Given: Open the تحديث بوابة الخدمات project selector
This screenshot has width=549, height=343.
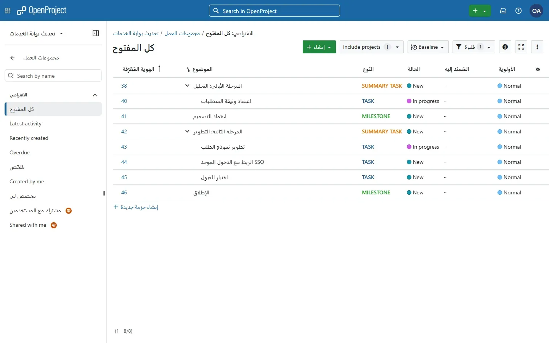Looking at the screenshot, I should [x=36, y=34].
